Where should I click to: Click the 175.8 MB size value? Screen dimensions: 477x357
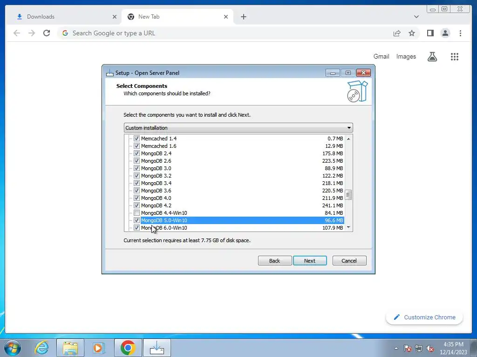point(333,153)
